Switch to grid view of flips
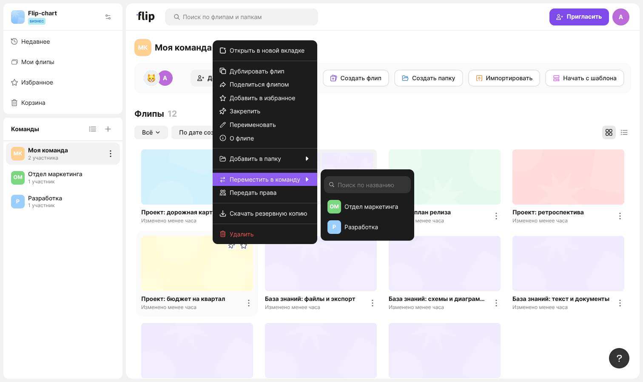The height and width of the screenshot is (382, 643). click(609, 132)
